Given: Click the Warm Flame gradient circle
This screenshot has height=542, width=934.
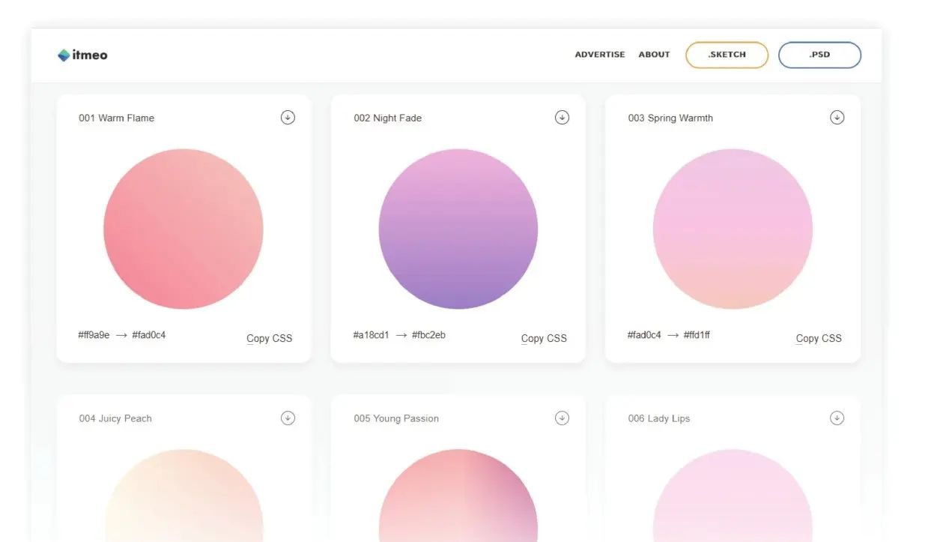Looking at the screenshot, I should pyautogui.click(x=184, y=229).
